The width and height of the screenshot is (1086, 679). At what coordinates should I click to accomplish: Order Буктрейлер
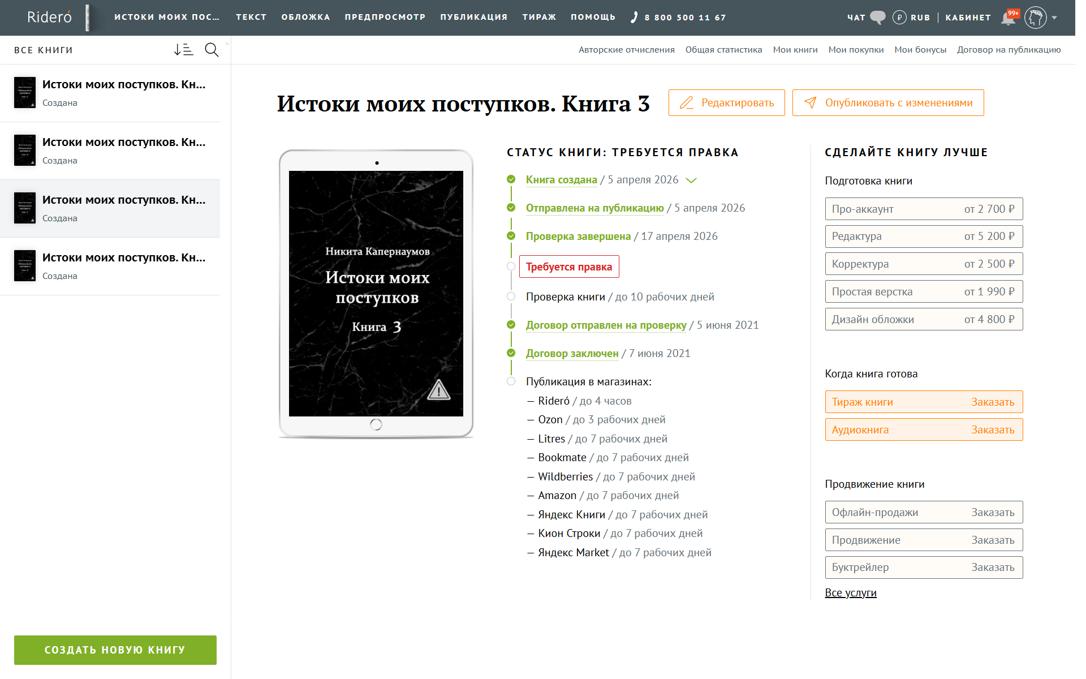coord(924,568)
